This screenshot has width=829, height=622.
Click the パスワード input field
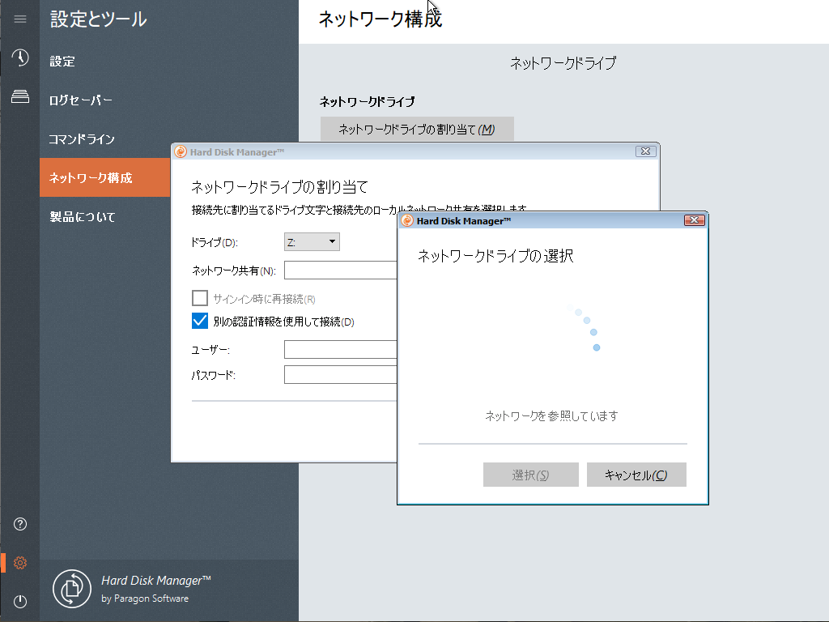tap(340, 374)
